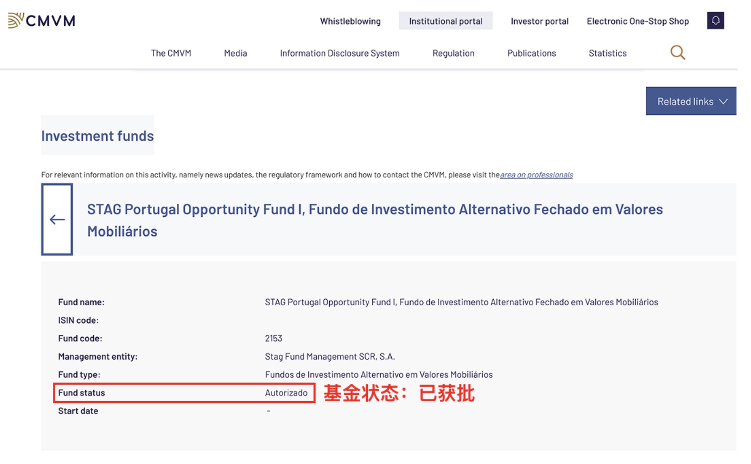Open the Electronic One-Stop Shop

pos(638,21)
